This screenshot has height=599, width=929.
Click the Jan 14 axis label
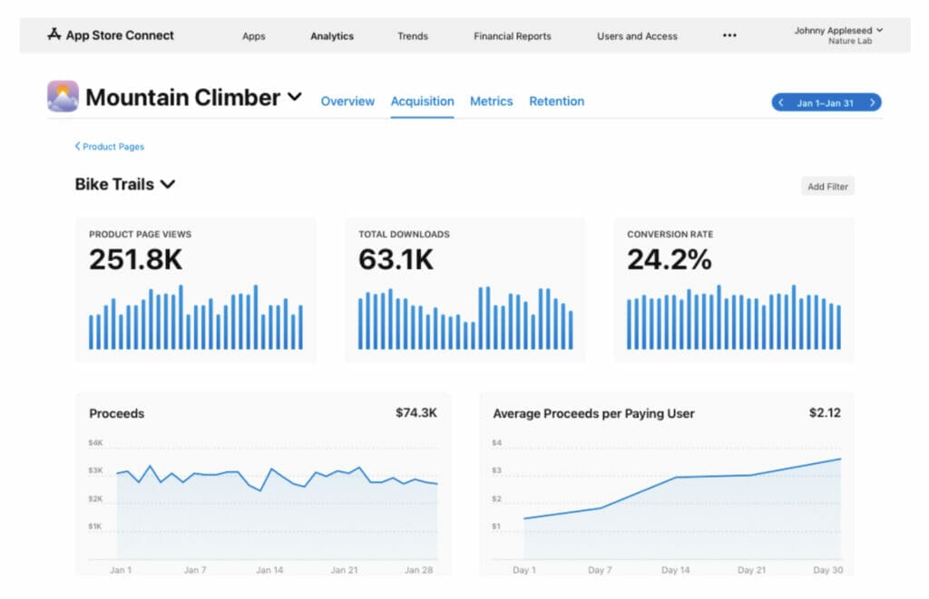point(269,570)
